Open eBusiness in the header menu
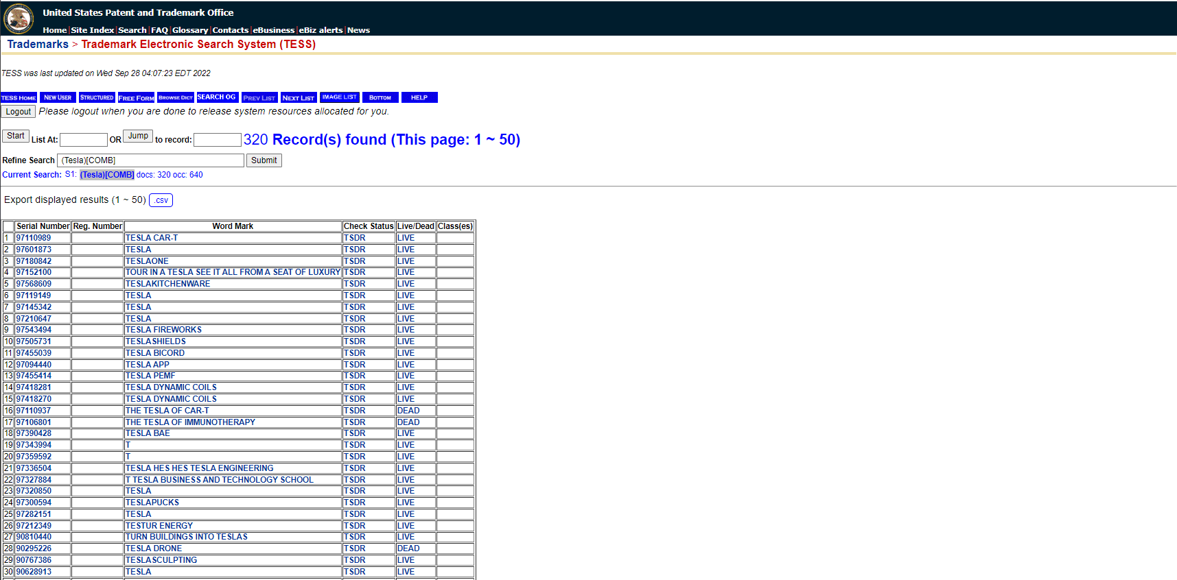1177x580 pixels. pos(274,30)
